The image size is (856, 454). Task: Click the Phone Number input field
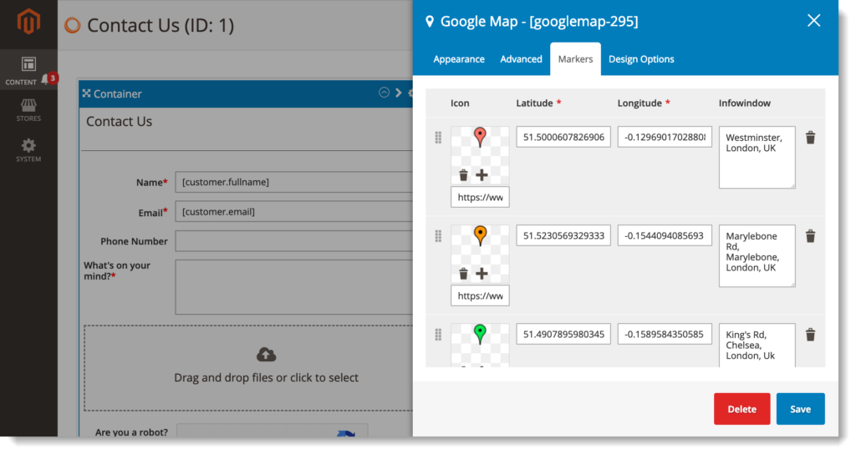tap(293, 241)
